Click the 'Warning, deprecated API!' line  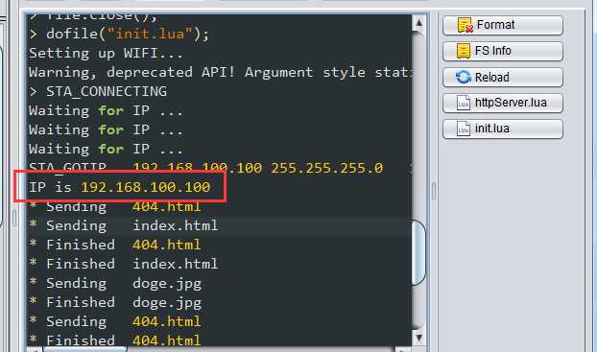click(x=220, y=72)
